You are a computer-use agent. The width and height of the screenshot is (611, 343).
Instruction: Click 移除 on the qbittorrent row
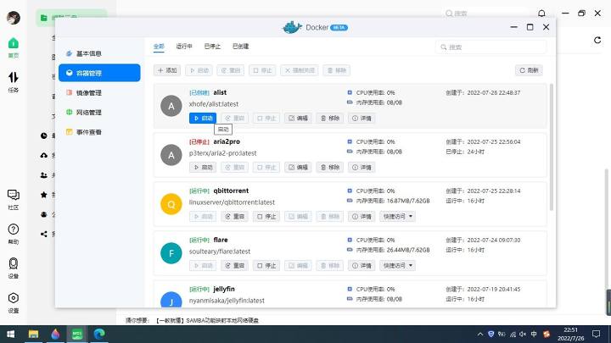[x=329, y=216]
